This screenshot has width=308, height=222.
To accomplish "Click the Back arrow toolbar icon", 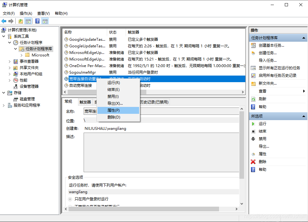I will click(4, 21).
